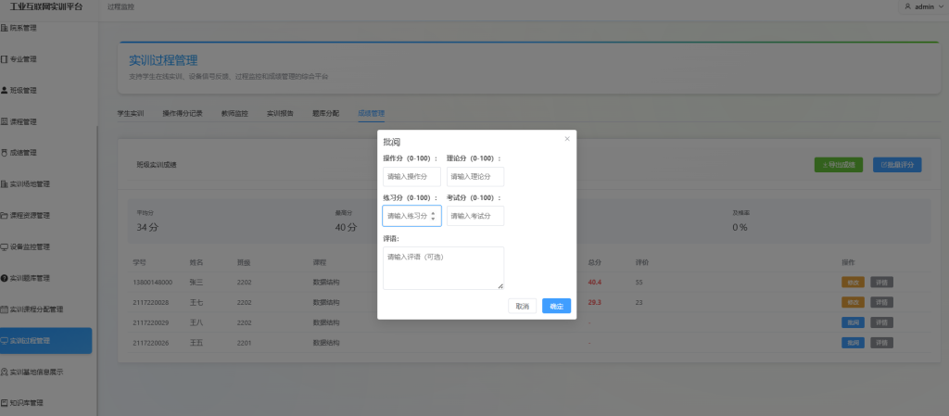Click the 班级管理 icon in sidebar
The width and height of the screenshot is (949, 416).
tap(5, 91)
